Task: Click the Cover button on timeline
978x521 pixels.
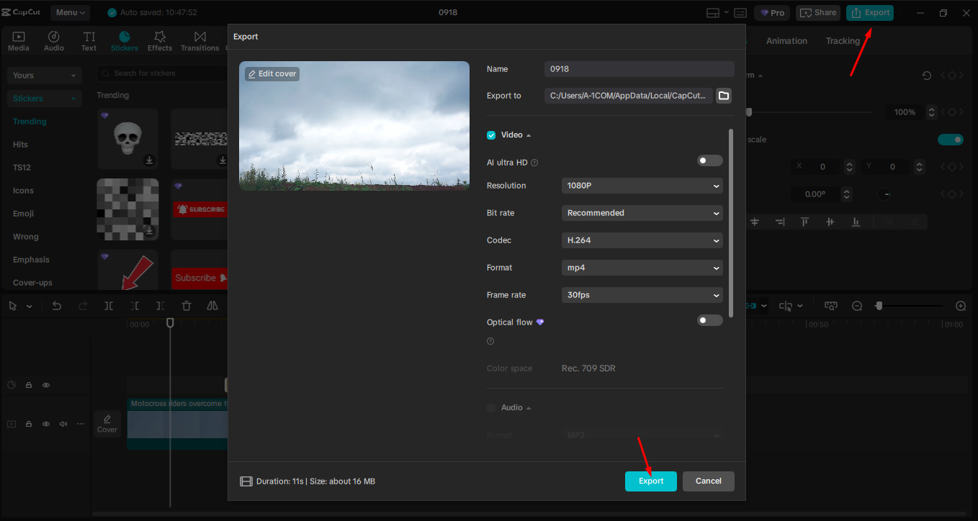Action: 107,423
